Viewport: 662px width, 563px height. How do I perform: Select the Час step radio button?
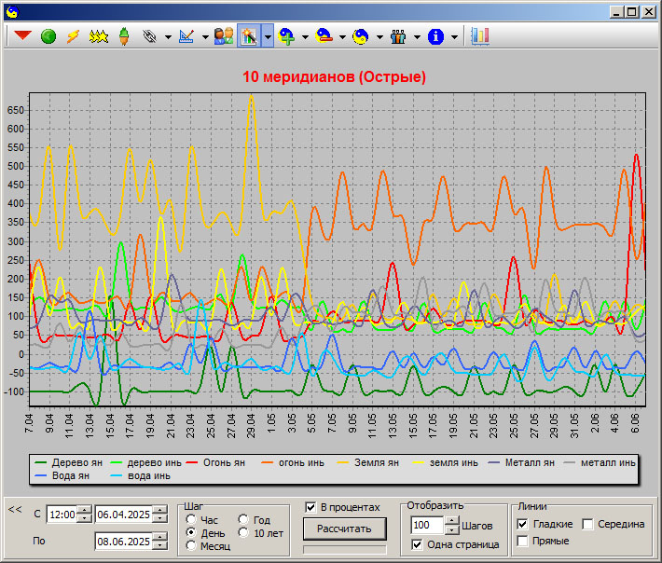(x=191, y=519)
